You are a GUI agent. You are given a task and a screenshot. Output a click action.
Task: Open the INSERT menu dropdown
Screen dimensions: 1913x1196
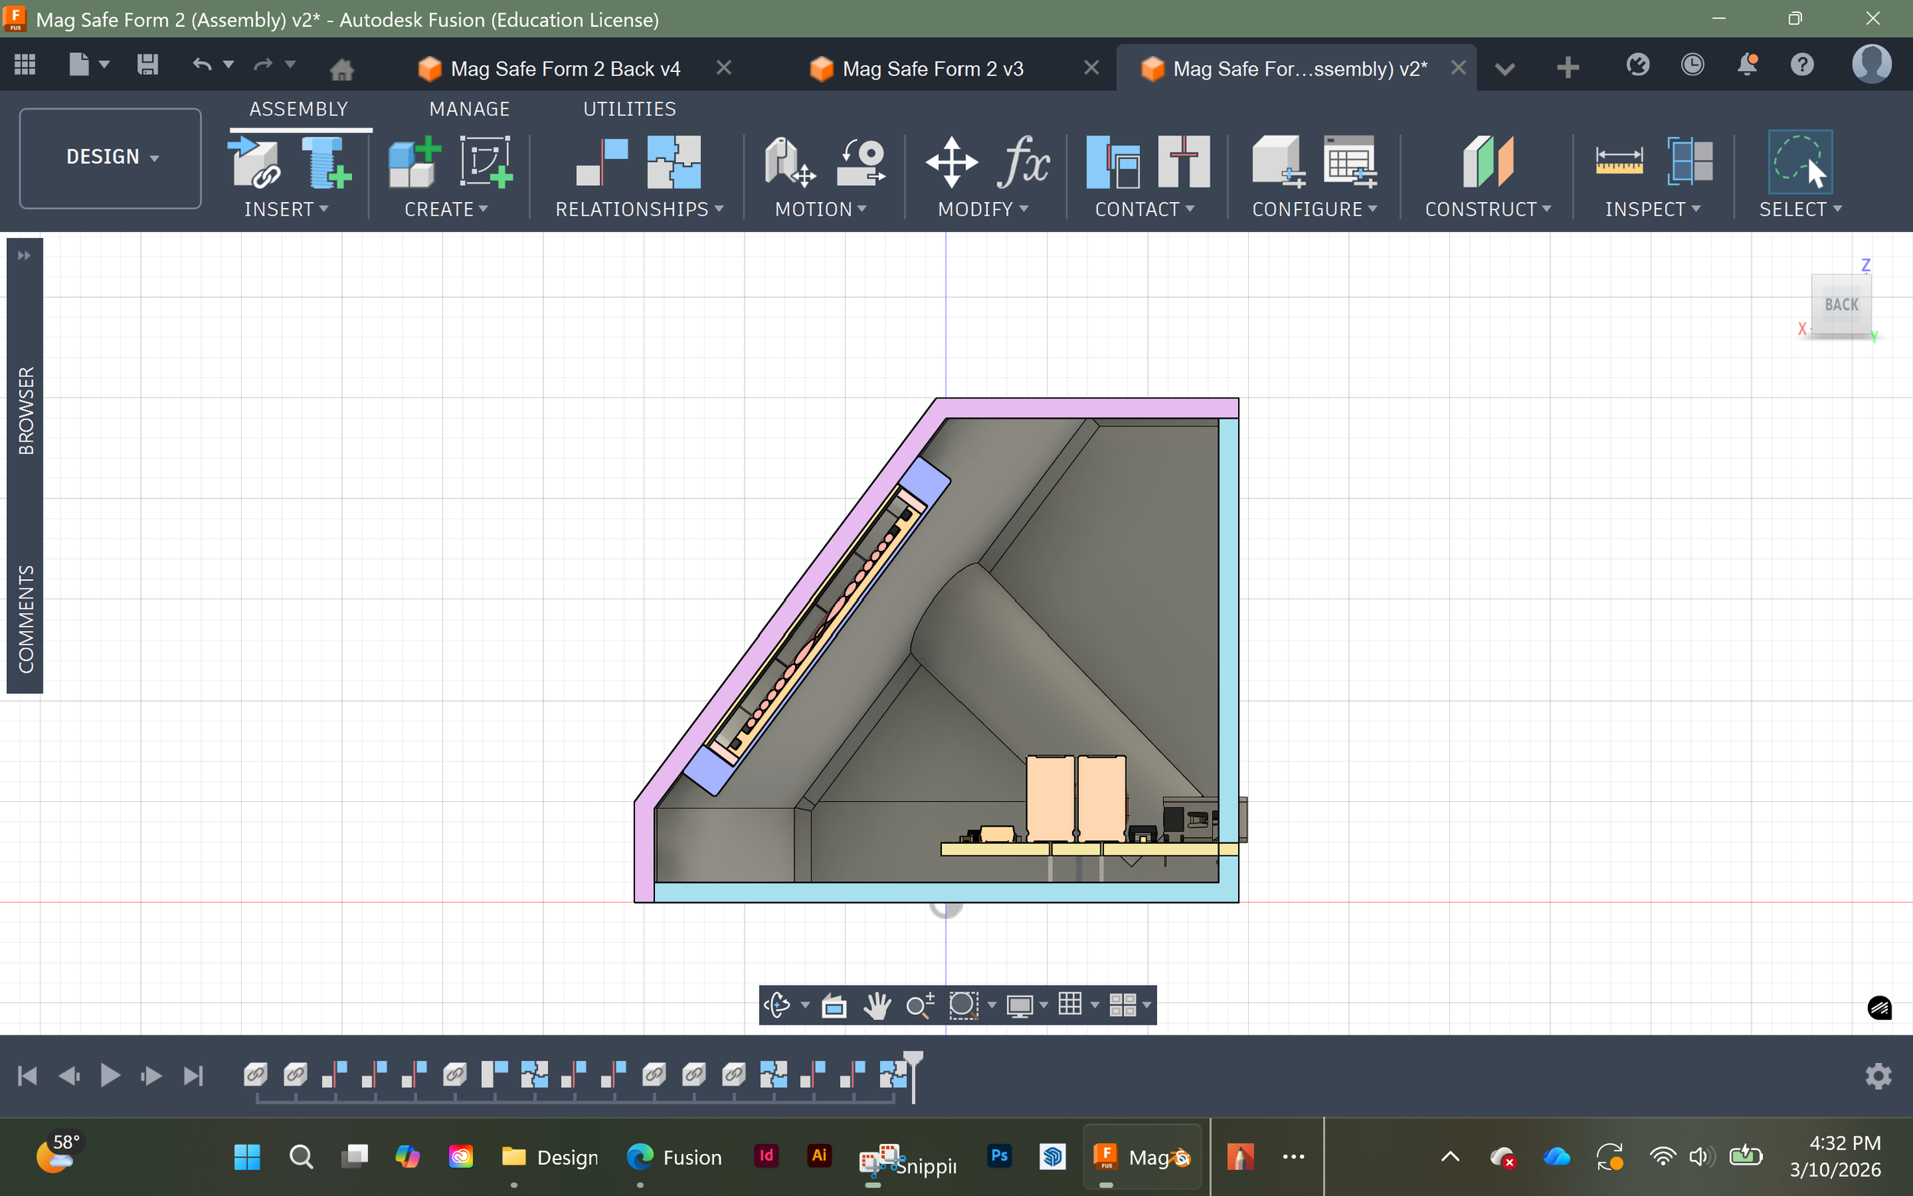click(x=286, y=209)
